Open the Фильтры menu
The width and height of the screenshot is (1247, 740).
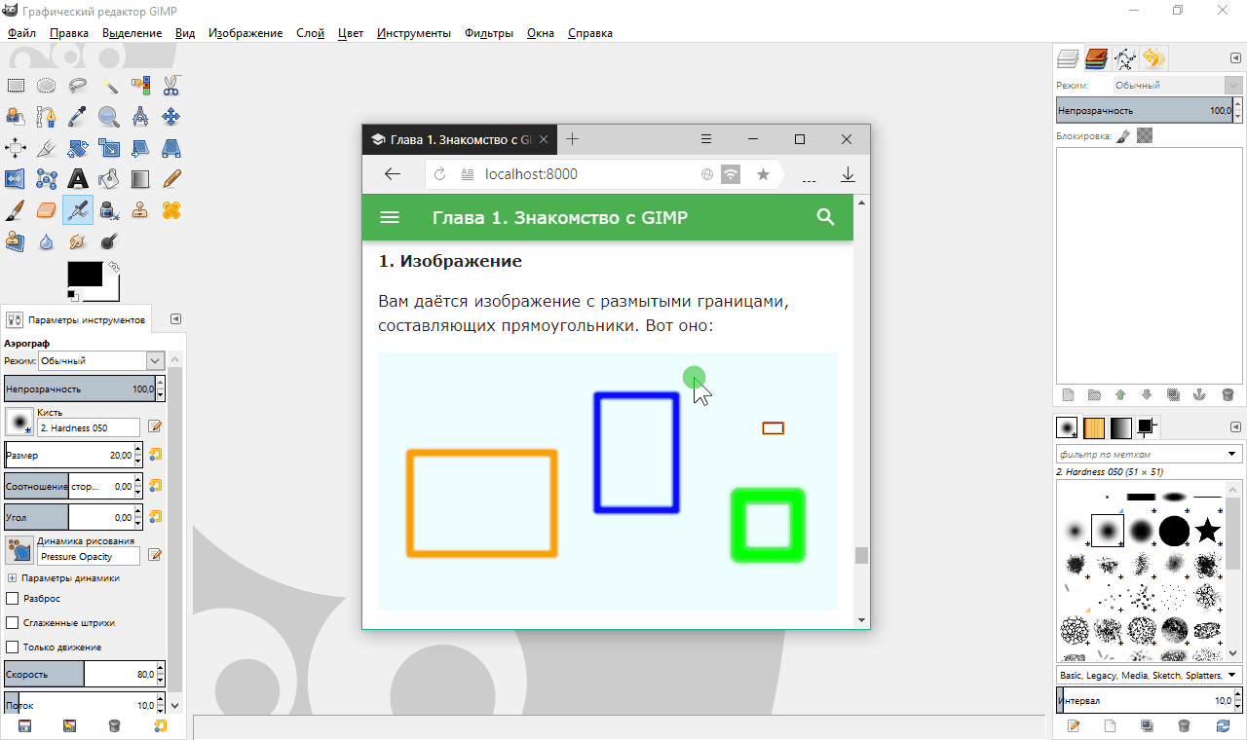488,33
